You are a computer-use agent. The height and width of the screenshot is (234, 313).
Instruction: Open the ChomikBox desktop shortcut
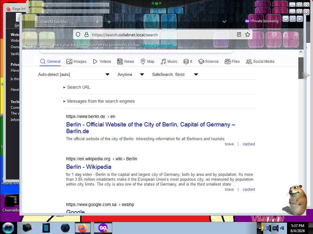(x=11, y=203)
